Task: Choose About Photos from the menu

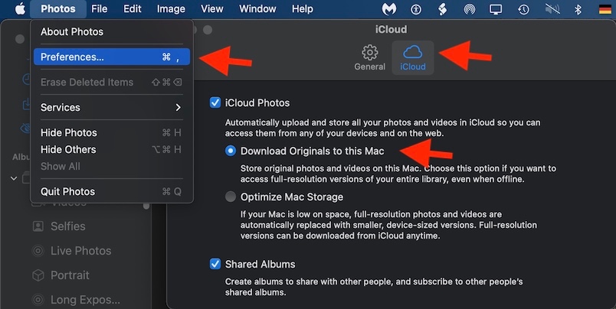Action: pos(112,32)
